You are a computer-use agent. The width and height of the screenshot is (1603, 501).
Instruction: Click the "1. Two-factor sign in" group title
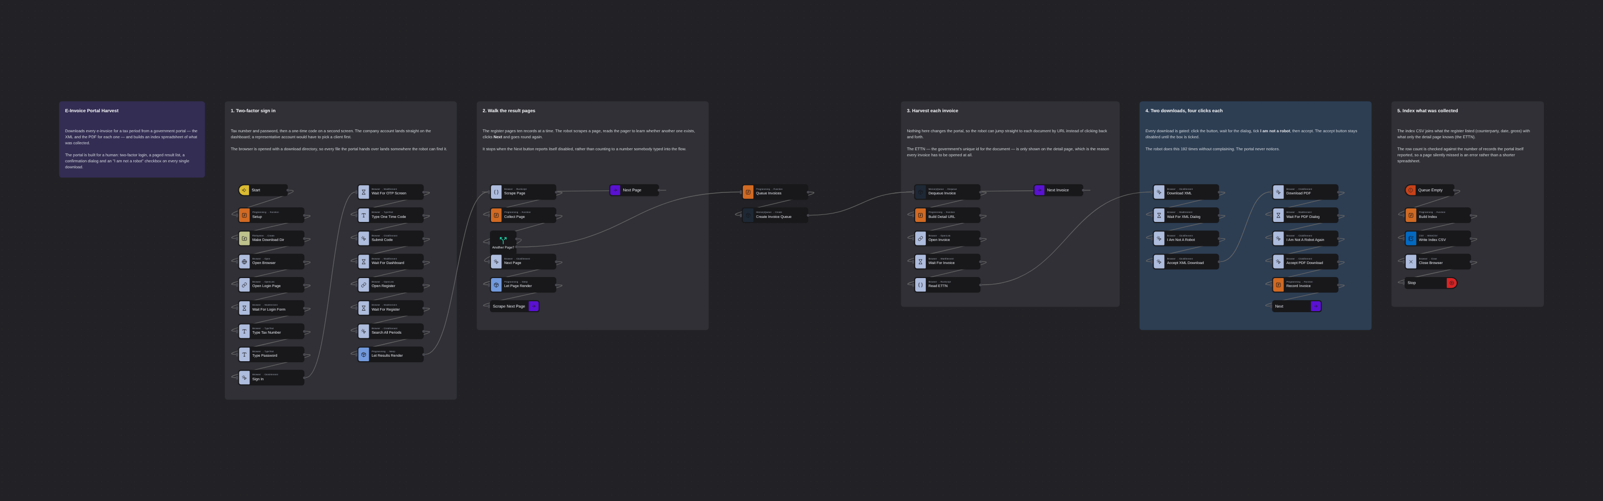point(252,111)
